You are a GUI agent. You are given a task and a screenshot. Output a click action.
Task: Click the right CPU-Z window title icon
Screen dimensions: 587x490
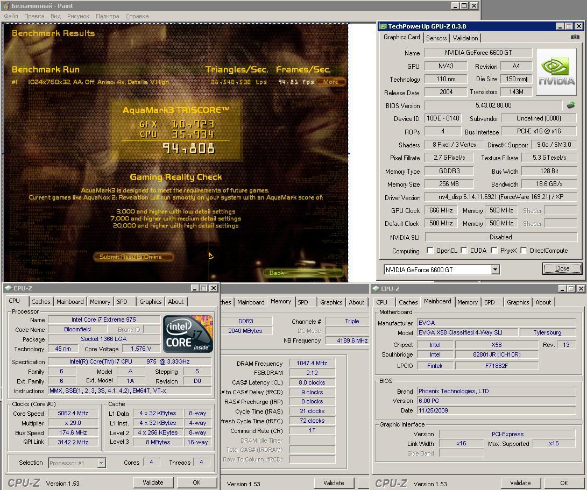point(376,289)
